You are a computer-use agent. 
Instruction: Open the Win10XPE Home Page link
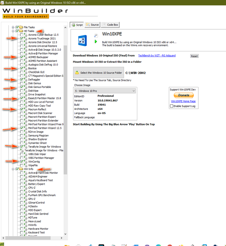tap(183, 101)
